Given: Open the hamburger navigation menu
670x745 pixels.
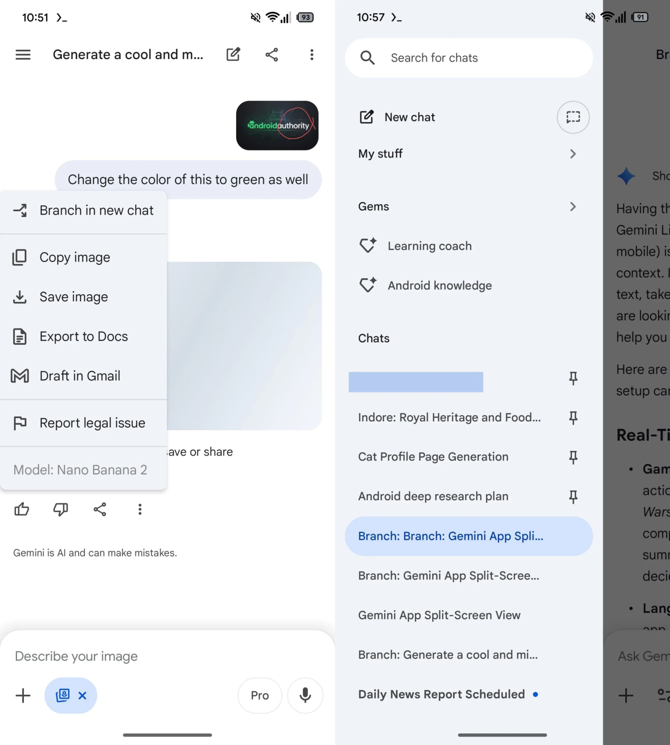Looking at the screenshot, I should coord(23,54).
